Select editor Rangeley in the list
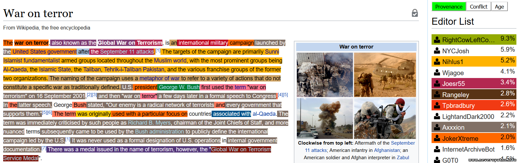This screenshot has height=163, width=518. point(474,95)
